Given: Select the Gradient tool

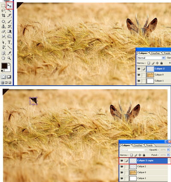Looking at the screenshot, I should pos(9,32).
